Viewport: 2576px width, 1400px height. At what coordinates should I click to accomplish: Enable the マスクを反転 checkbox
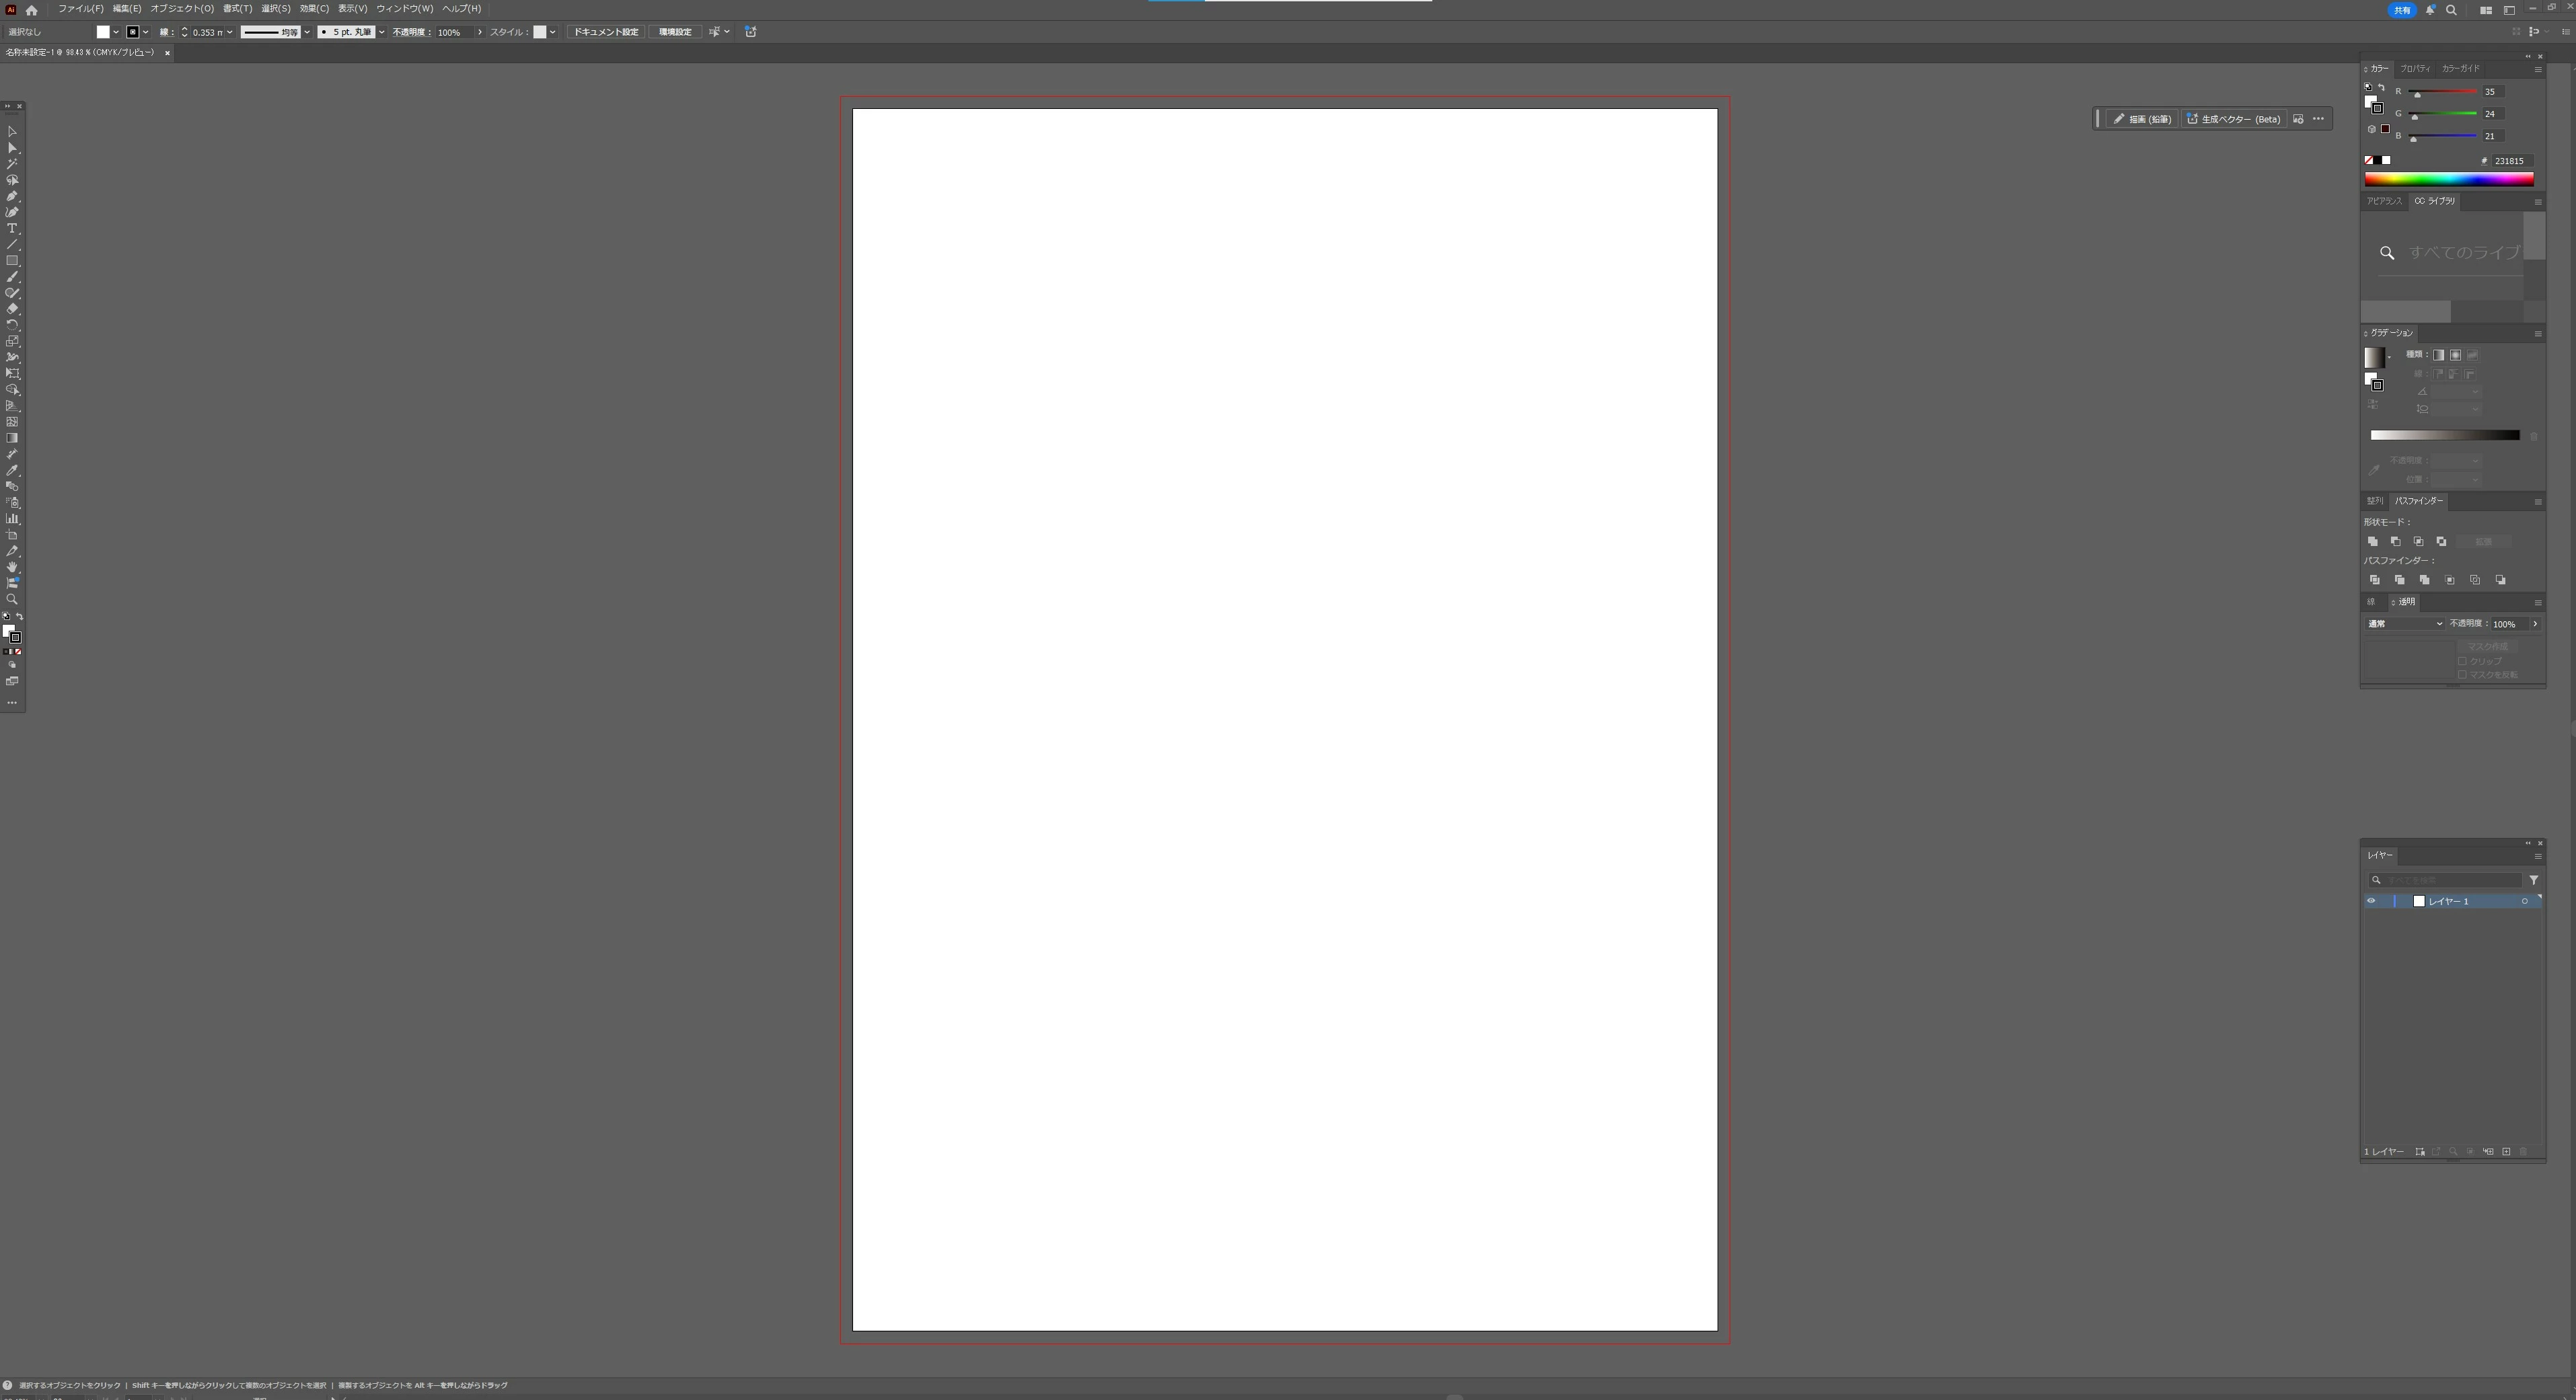click(x=2463, y=674)
